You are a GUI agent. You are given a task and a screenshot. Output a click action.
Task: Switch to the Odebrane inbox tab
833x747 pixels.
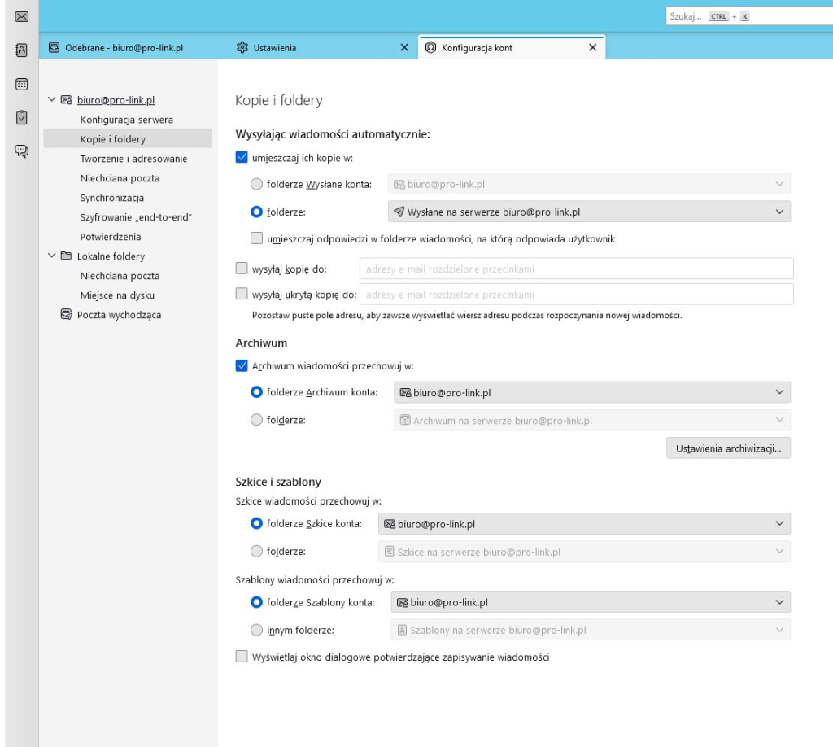tap(122, 48)
